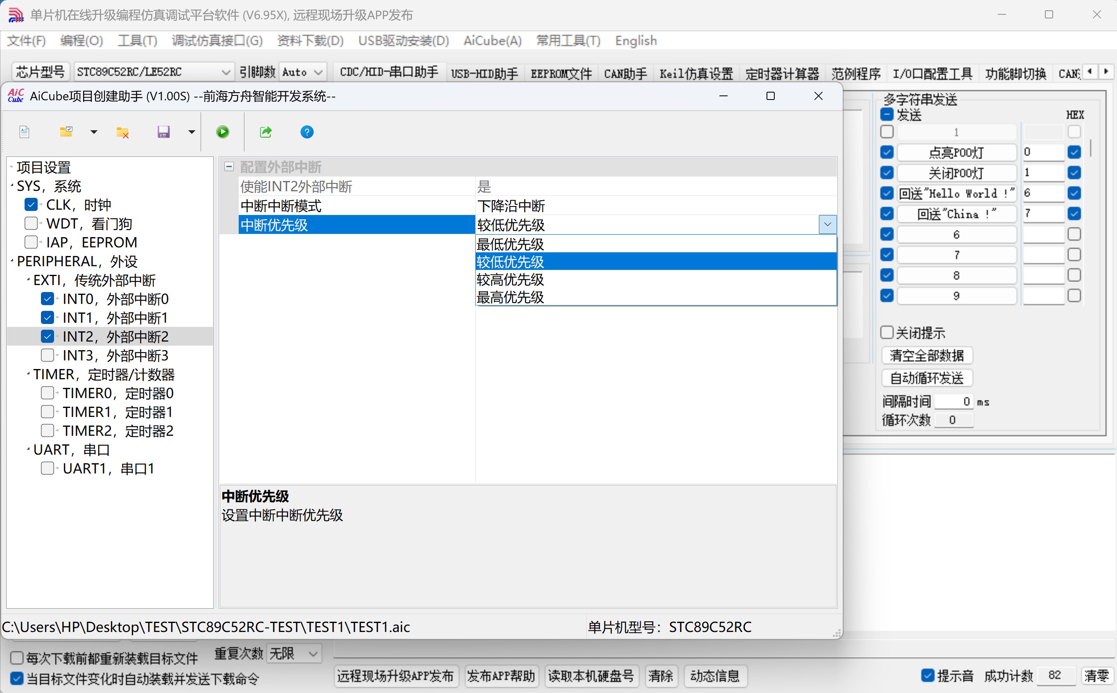Click the save project floppy icon
This screenshot has width=1117, height=693.
163,132
